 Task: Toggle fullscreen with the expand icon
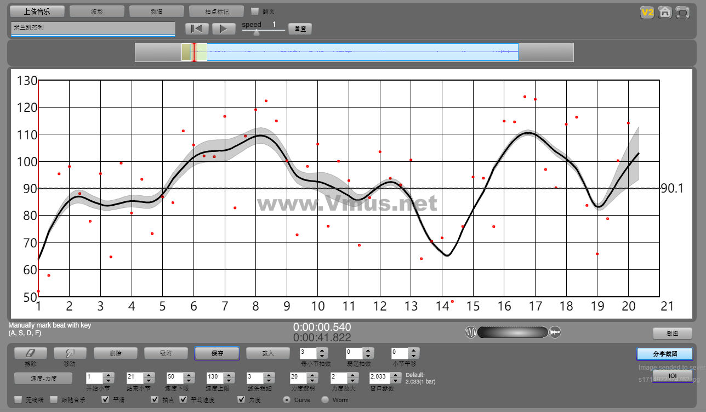click(682, 13)
